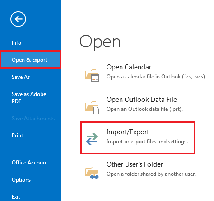Click the Open Outlook Data File title
The width and height of the screenshot is (214, 201).
(x=142, y=100)
